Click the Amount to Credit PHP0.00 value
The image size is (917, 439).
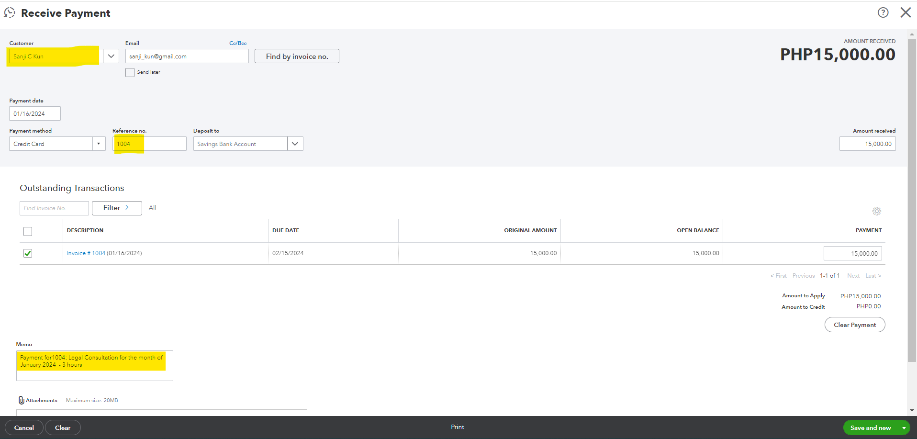pos(869,306)
